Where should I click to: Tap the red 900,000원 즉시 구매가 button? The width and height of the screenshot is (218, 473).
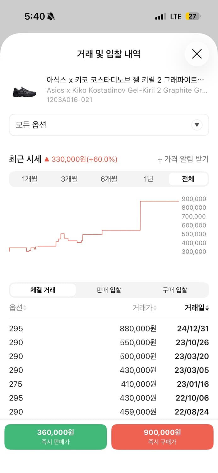163,437
